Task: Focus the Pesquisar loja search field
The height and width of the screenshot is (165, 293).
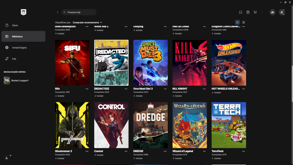Action: click(79, 12)
